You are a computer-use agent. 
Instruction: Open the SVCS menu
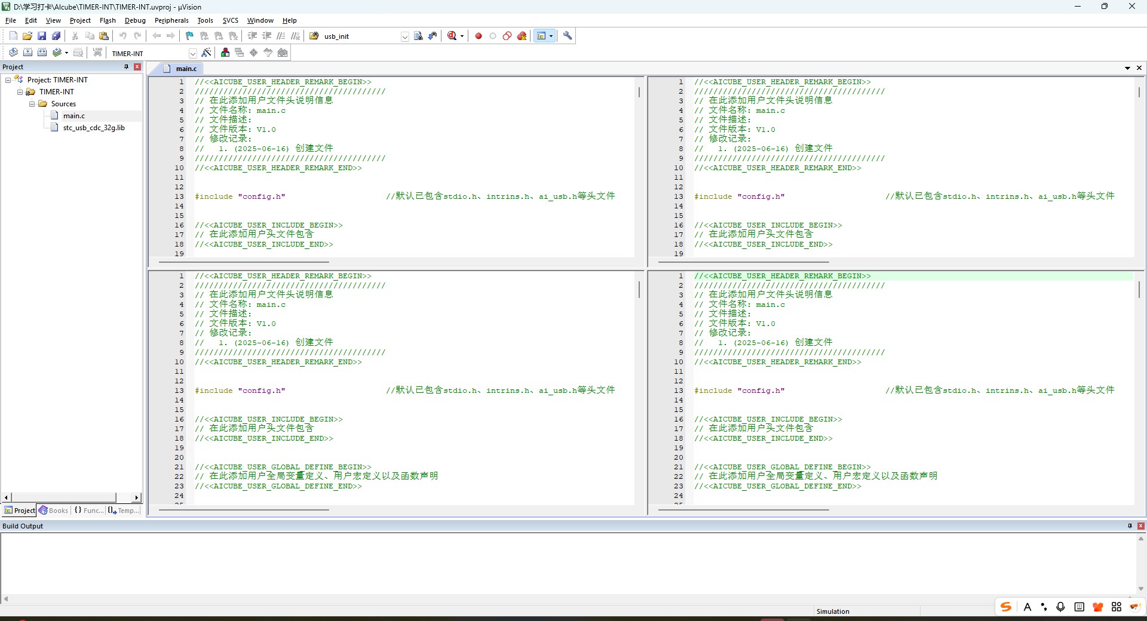231,20
